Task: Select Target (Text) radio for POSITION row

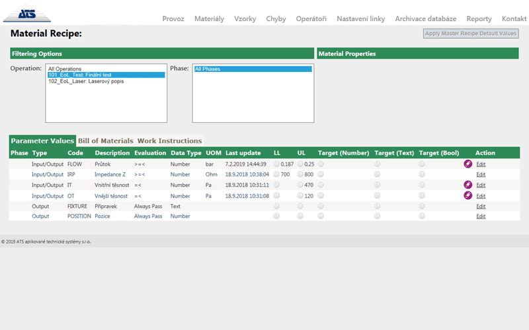Action: pos(378,216)
